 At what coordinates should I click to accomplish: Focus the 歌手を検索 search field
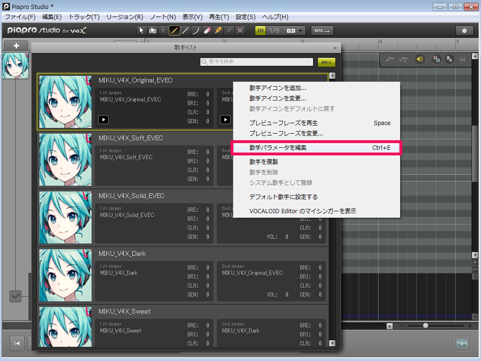click(257, 62)
